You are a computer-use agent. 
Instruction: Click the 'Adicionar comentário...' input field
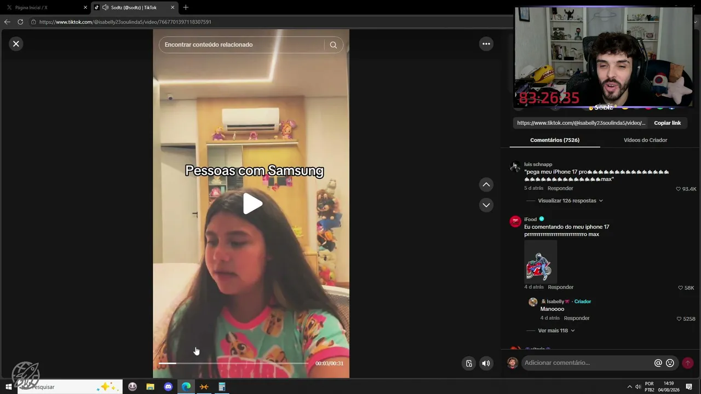(586, 363)
